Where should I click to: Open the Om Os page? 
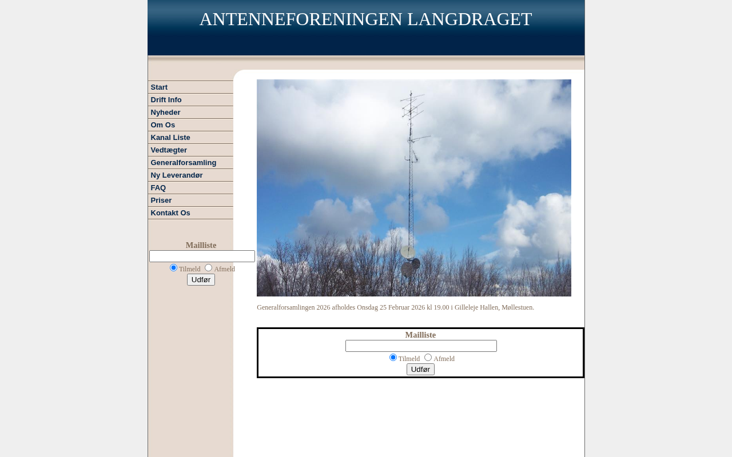click(190, 125)
